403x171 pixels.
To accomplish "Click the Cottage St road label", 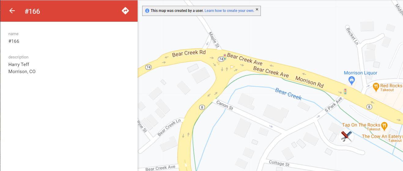I will tap(279, 163).
